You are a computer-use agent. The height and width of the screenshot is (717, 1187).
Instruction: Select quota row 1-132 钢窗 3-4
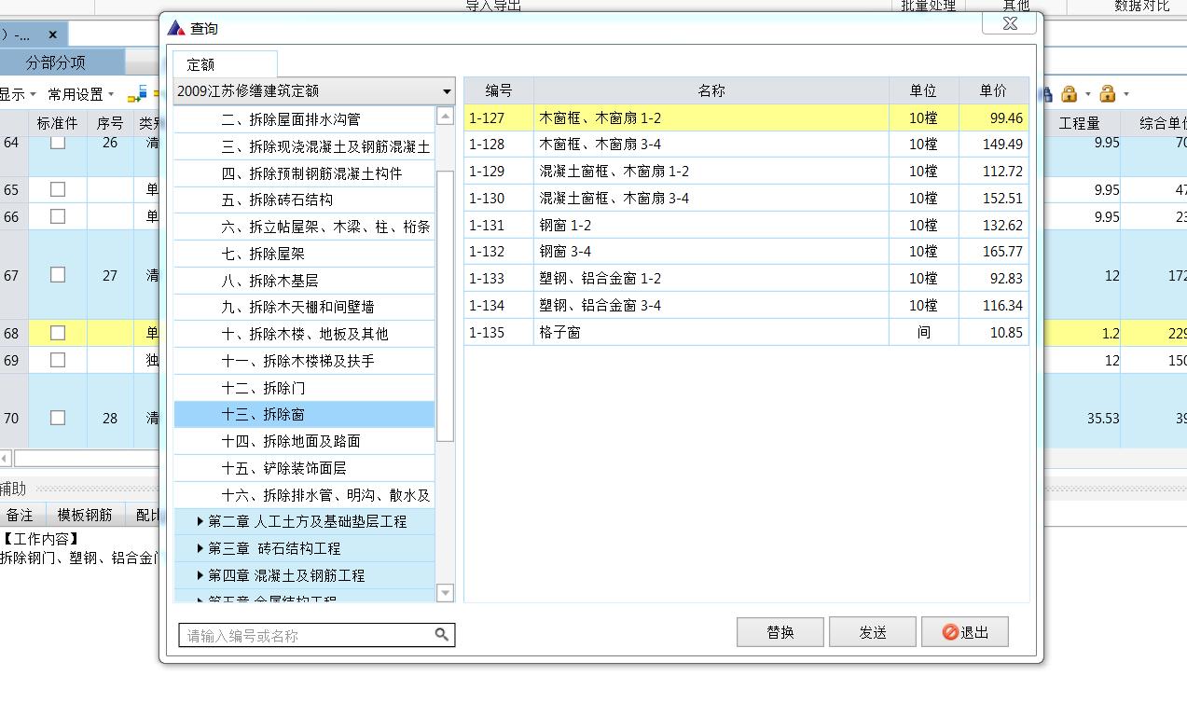[x=746, y=252]
